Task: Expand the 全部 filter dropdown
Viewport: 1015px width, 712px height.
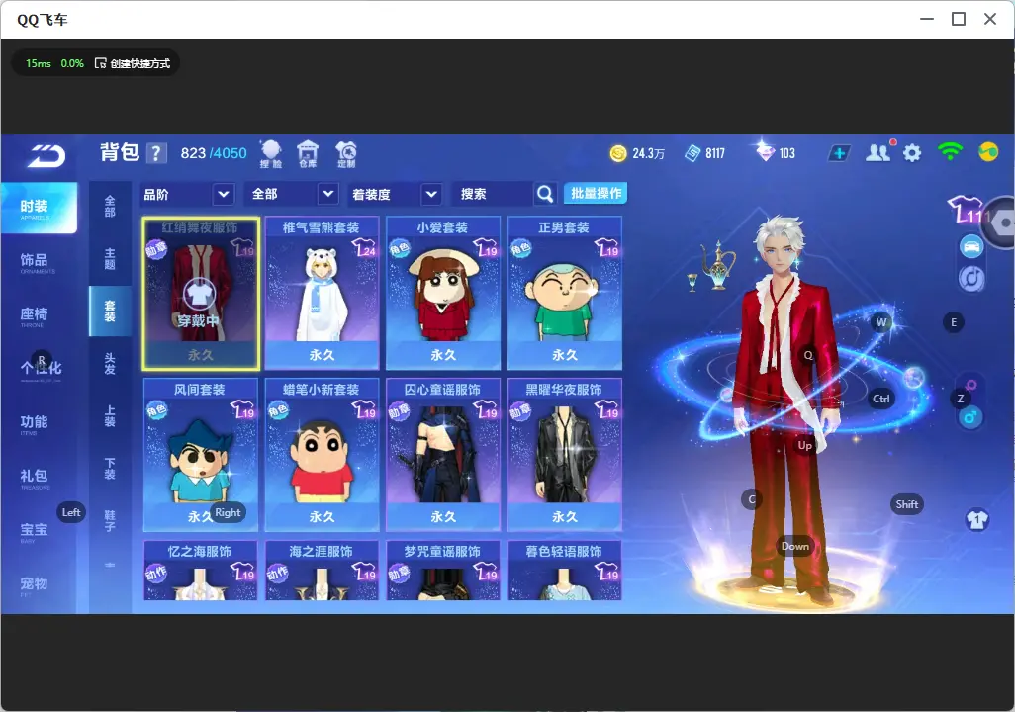Action: (x=293, y=194)
